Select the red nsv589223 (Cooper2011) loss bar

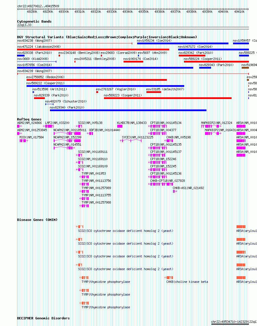pyautogui.click(x=167, y=98)
